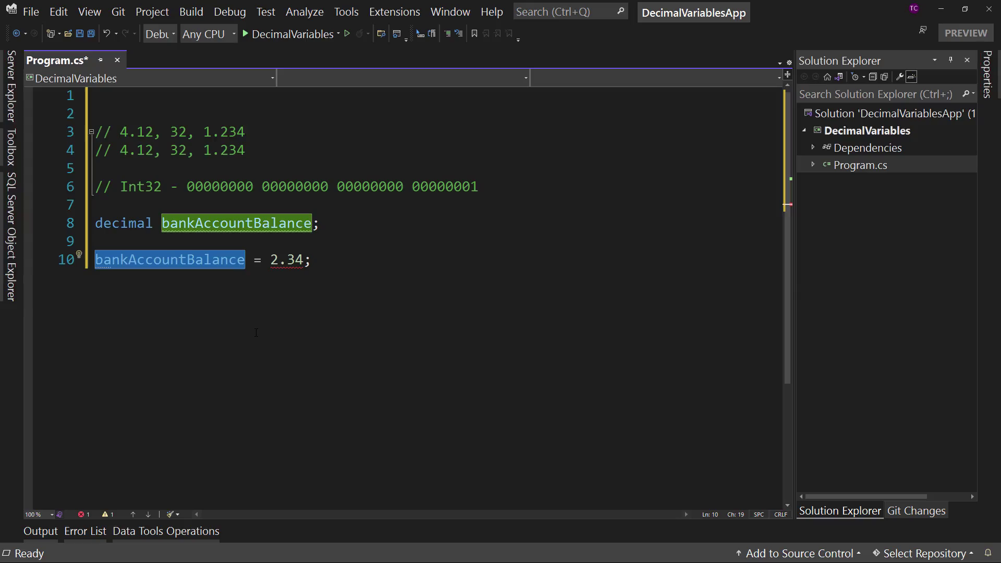Open the Any CPU platform dropdown
The height and width of the screenshot is (563, 1001).
[x=209, y=34]
